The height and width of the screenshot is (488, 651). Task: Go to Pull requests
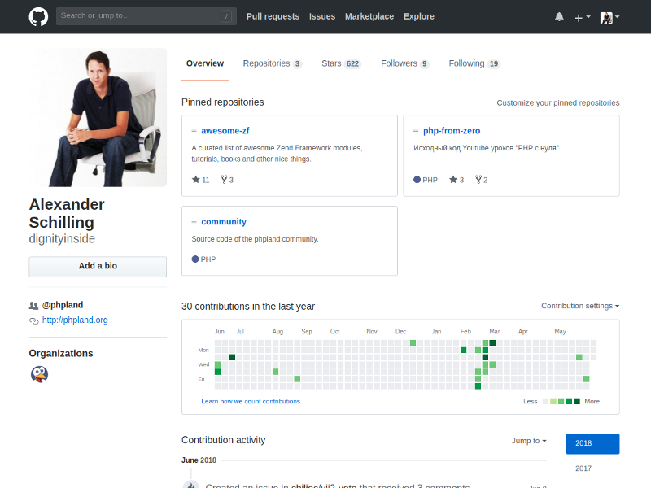coord(273,16)
